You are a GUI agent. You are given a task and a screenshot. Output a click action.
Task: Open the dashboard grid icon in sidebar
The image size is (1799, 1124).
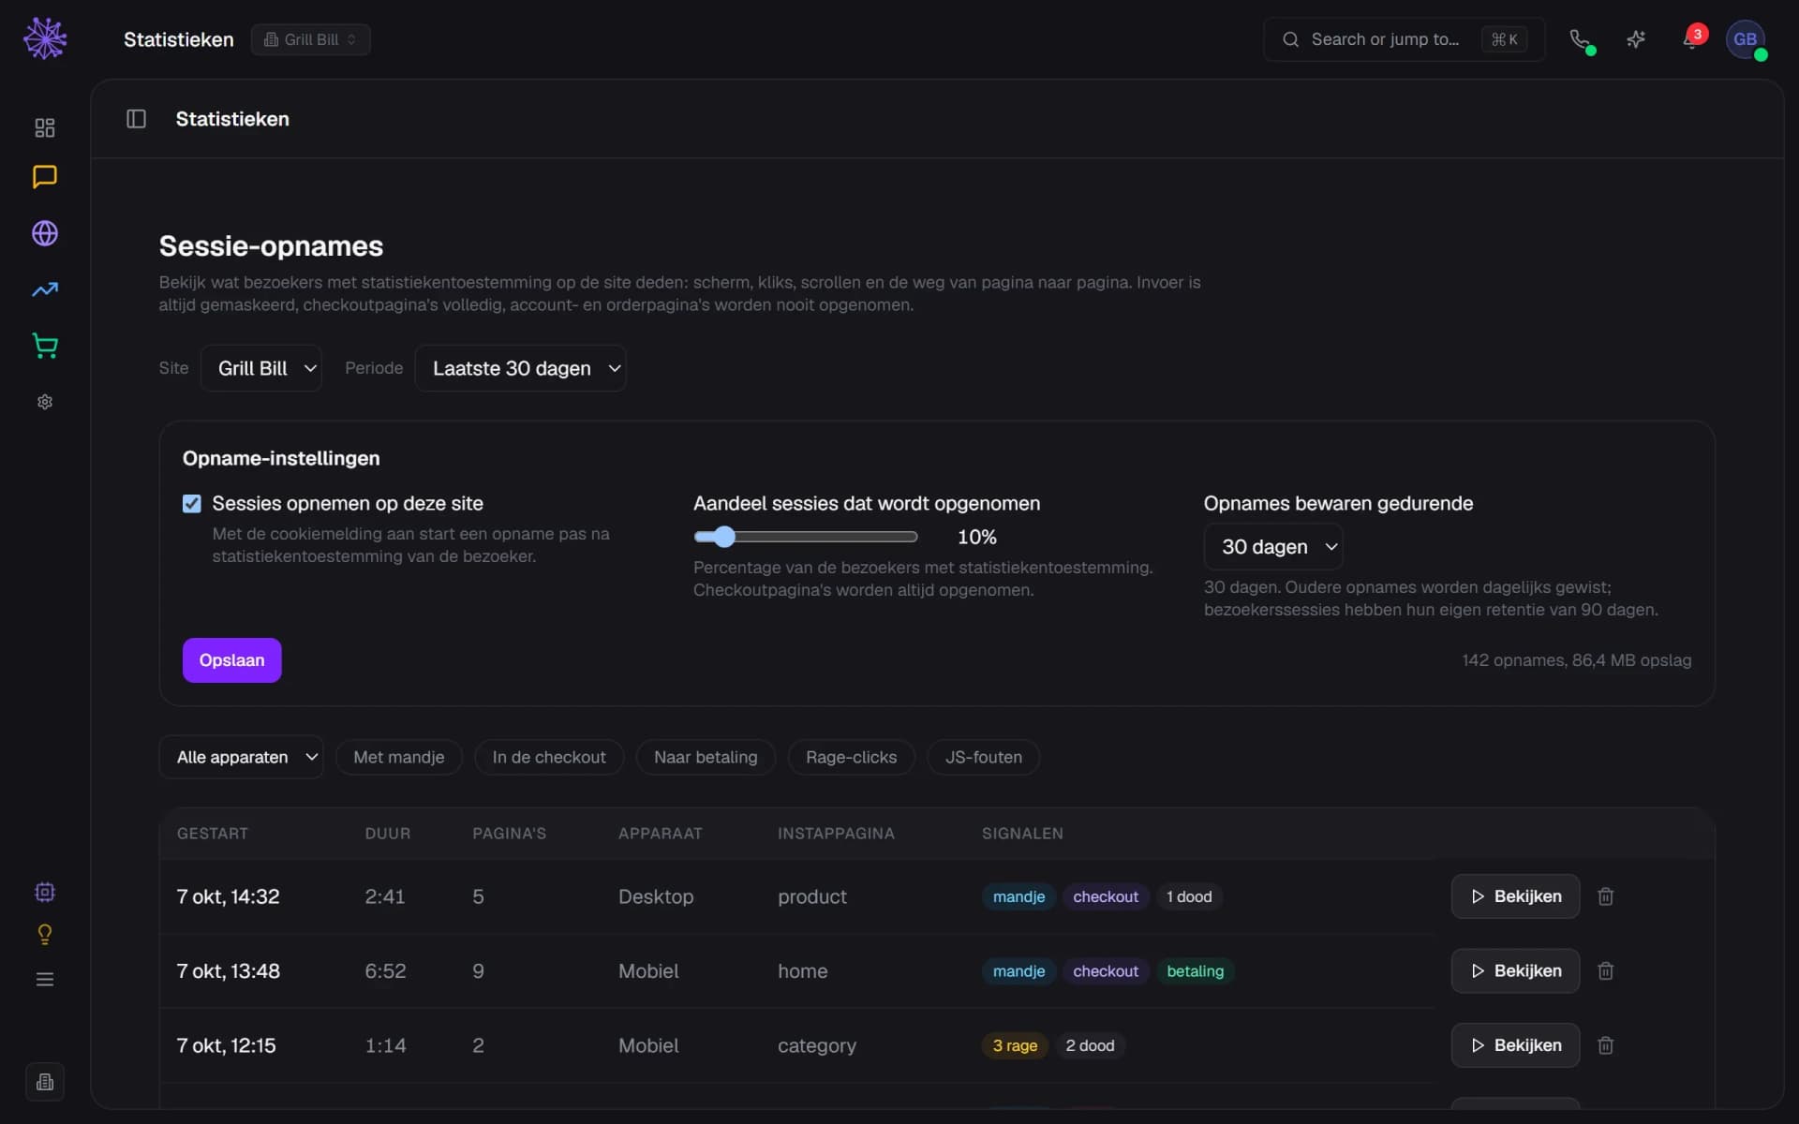pyautogui.click(x=45, y=127)
